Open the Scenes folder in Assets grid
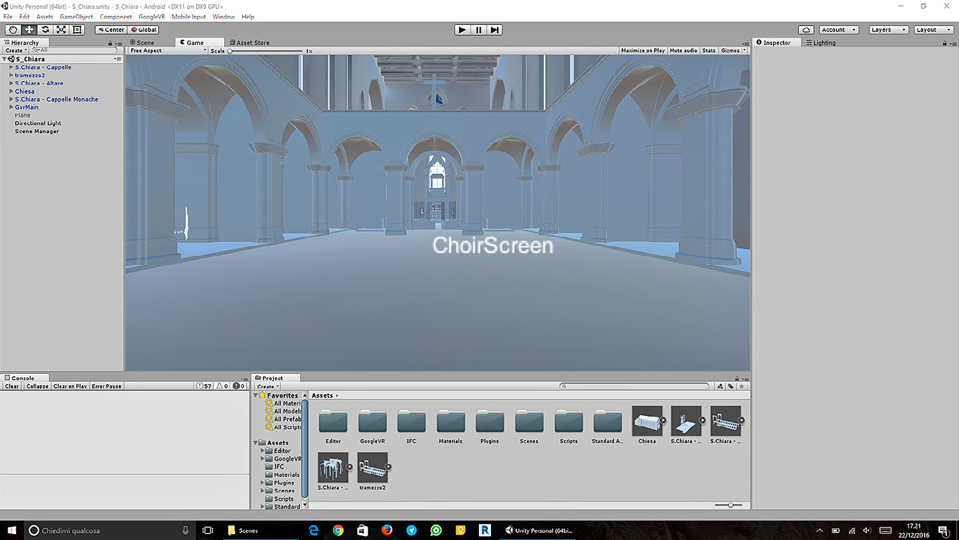This screenshot has width=959, height=540. point(529,421)
